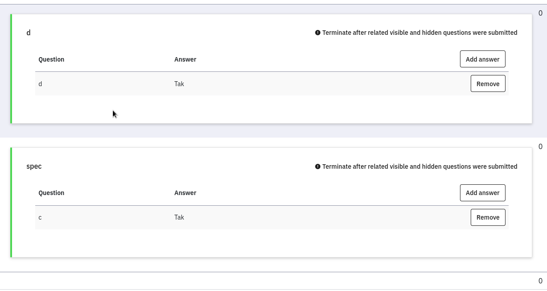
Task: Click the "Tak" answer in the "d" card
Action: pyautogui.click(x=179, y=84)
